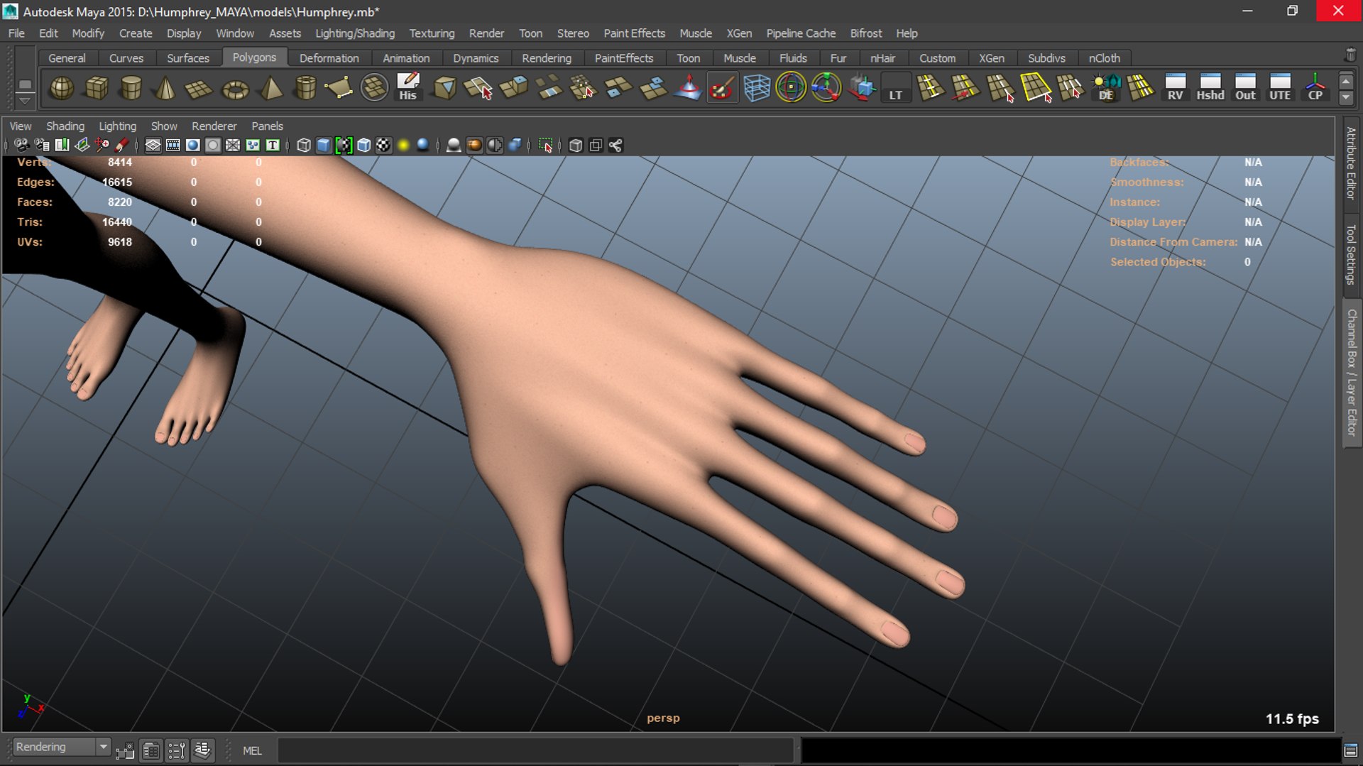Open the Rendering menu set dropdown
The width and height of the screenshot is (1363, 766).
pyautogui.click(x=62, y=747)
